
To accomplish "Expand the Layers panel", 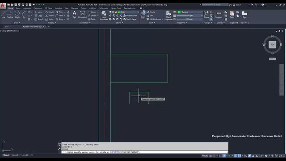I will pos(119,23).
